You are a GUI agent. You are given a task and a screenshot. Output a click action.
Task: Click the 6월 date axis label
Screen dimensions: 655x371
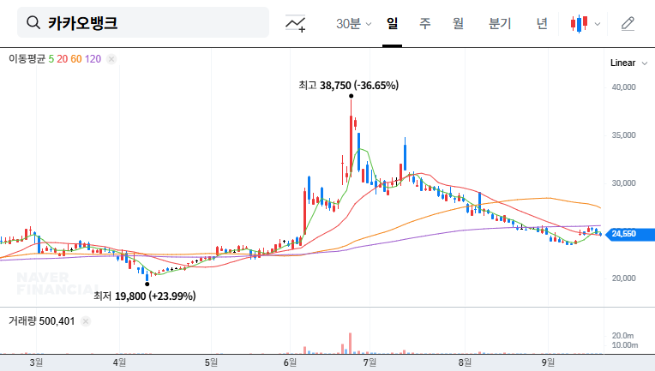[290, 362]
